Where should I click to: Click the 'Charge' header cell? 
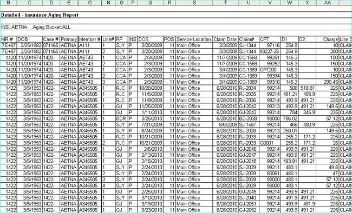pos(328,39)
